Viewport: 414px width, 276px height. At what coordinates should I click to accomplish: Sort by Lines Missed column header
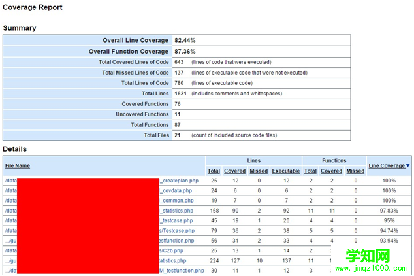point(259,171)
